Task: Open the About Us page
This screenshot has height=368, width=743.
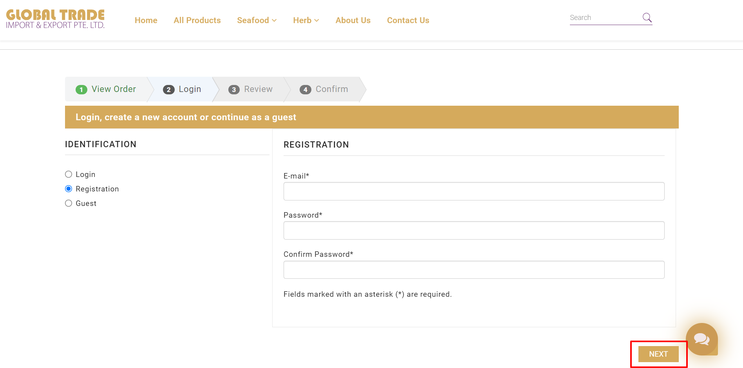Action: tap(353, 20)
